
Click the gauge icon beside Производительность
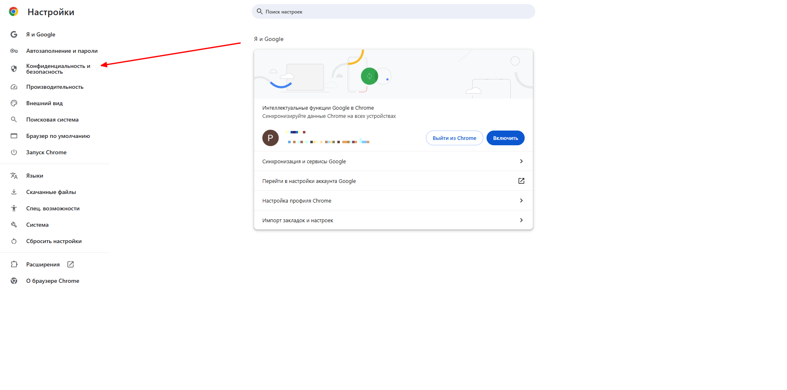click(x=14, y=87)
